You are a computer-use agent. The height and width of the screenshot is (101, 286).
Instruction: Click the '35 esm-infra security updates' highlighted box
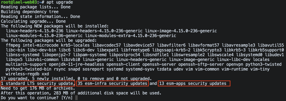(x=112, y=83)
